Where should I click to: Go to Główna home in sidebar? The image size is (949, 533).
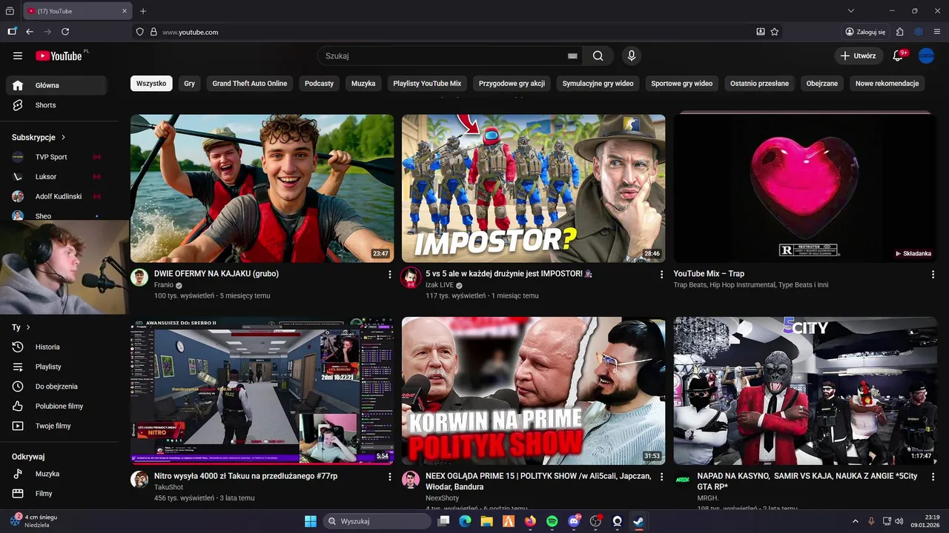click(56, 85)
